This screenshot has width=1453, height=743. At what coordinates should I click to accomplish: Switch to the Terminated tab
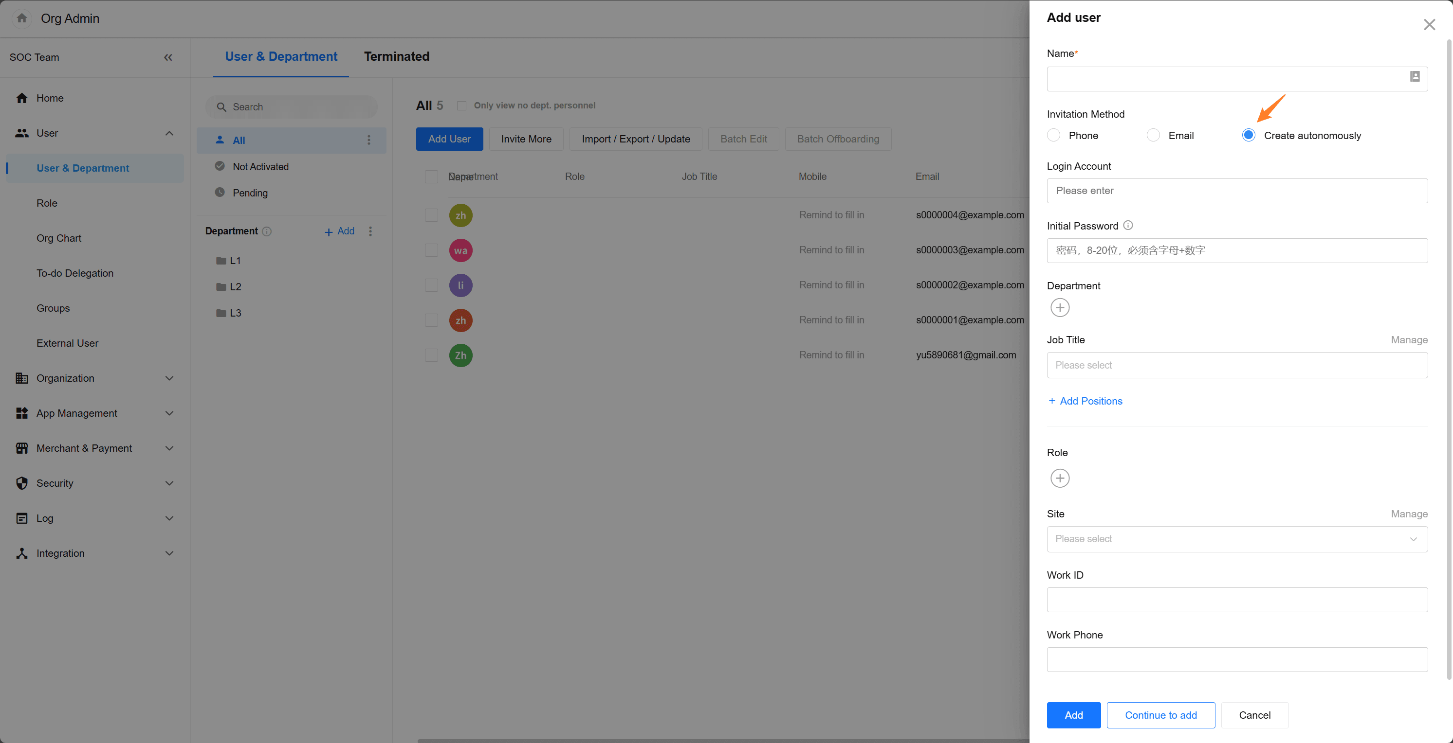[397, 57]
